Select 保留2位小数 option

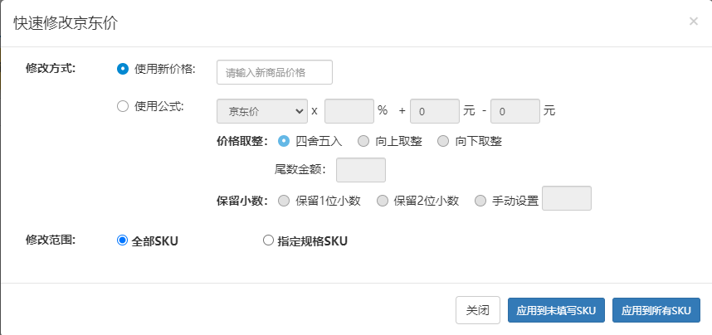coord(383,200)
